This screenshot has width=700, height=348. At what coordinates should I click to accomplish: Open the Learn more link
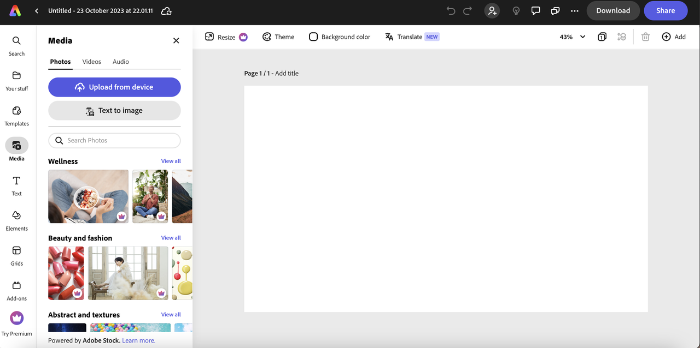[x=138, y=340]
